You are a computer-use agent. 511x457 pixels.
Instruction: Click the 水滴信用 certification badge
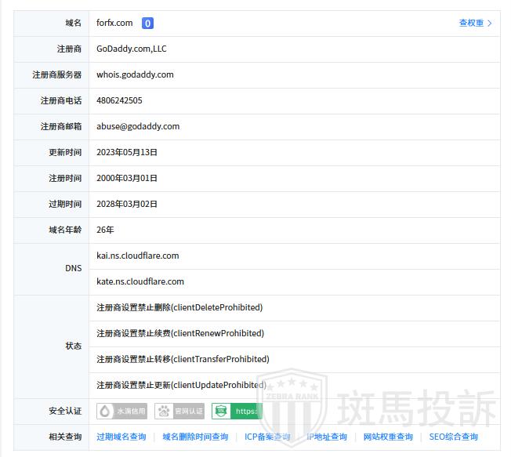121,411
